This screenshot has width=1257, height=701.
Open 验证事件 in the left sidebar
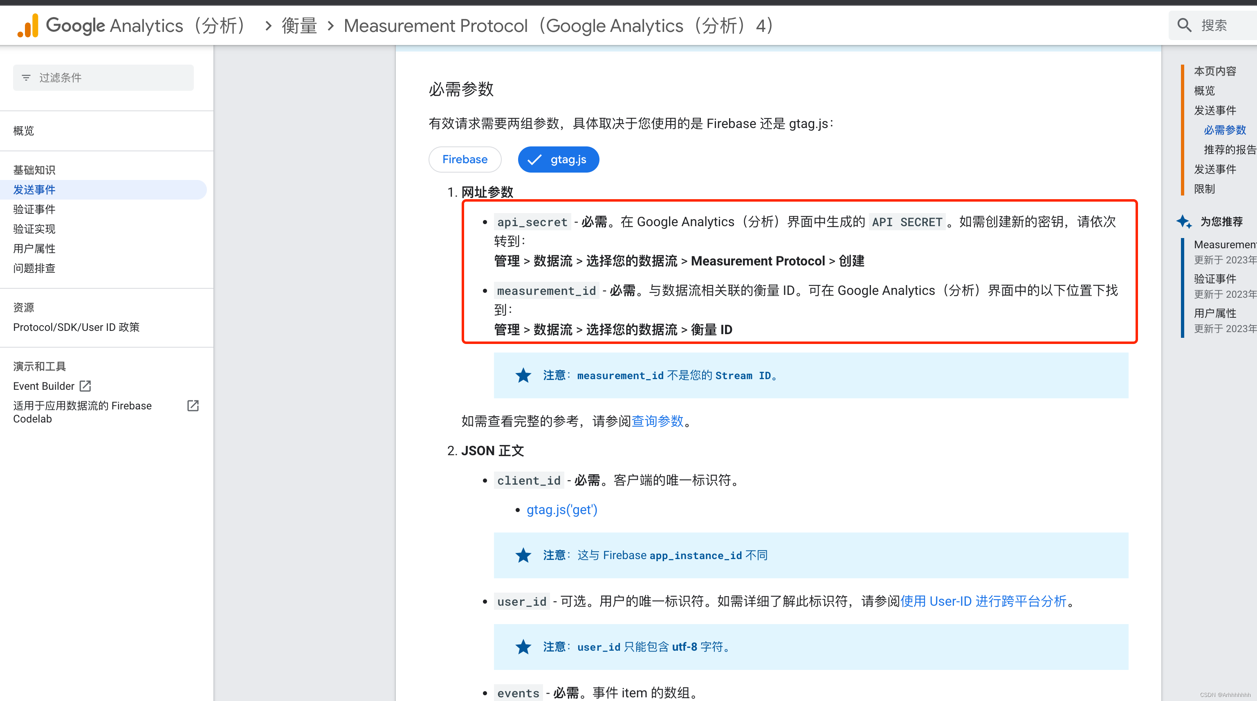pyautogui.click(x=34, y=209)
